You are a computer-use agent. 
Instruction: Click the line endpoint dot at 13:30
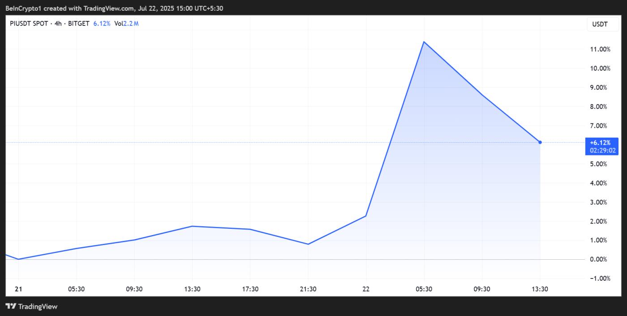click(540, 142)
